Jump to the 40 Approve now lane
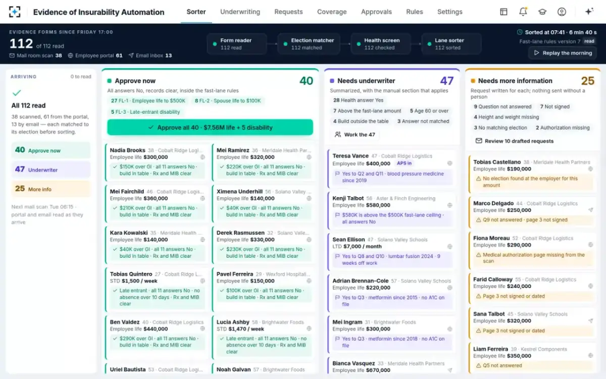This screenshot has height=379, width=606. pyautogui.click(x=51, y=150)
